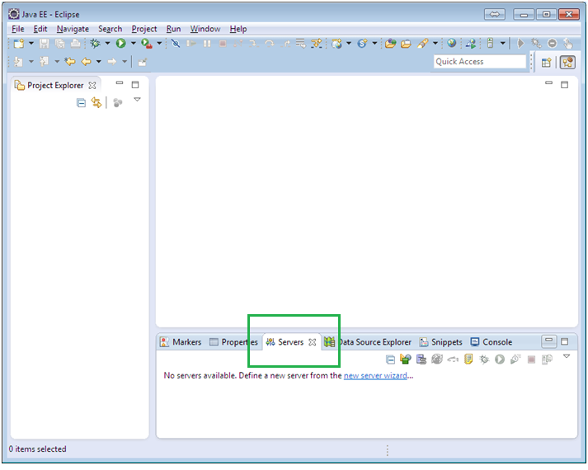Viewport: 588px width, 470px height.
Task: Click the Open Task folder icon
Action: point(406,44)
